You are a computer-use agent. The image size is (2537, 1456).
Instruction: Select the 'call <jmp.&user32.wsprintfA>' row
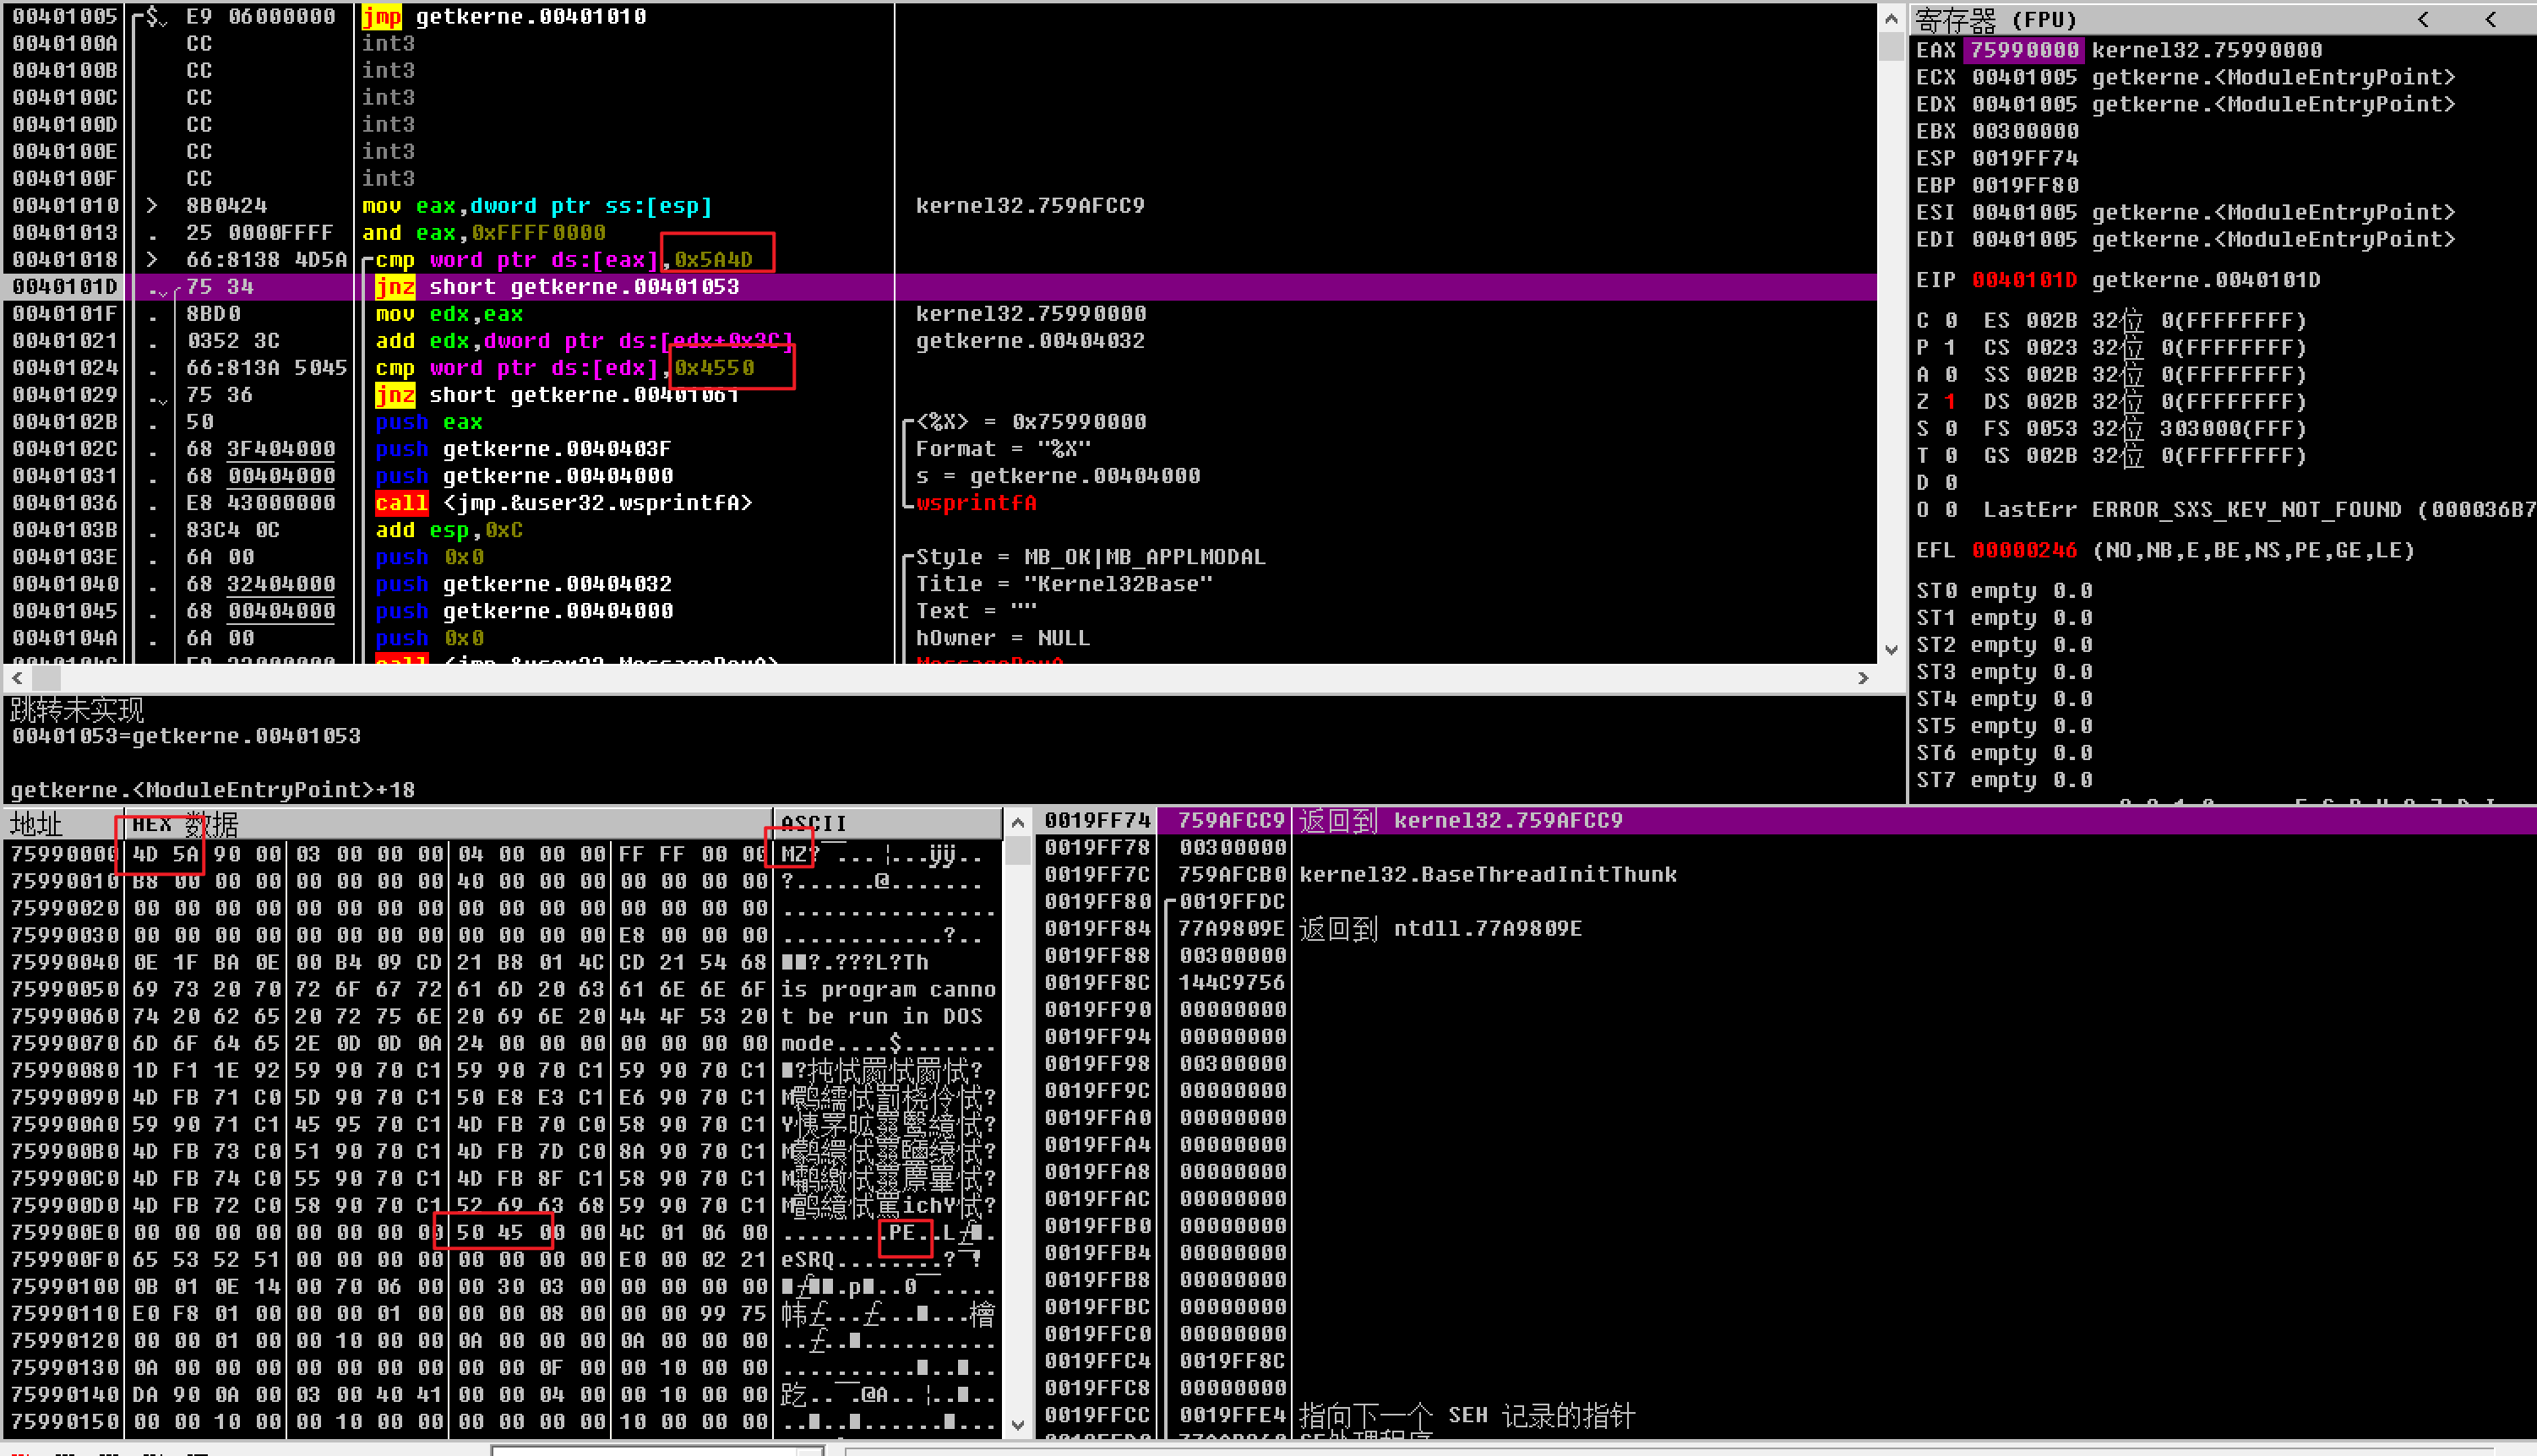coord(940,502)
